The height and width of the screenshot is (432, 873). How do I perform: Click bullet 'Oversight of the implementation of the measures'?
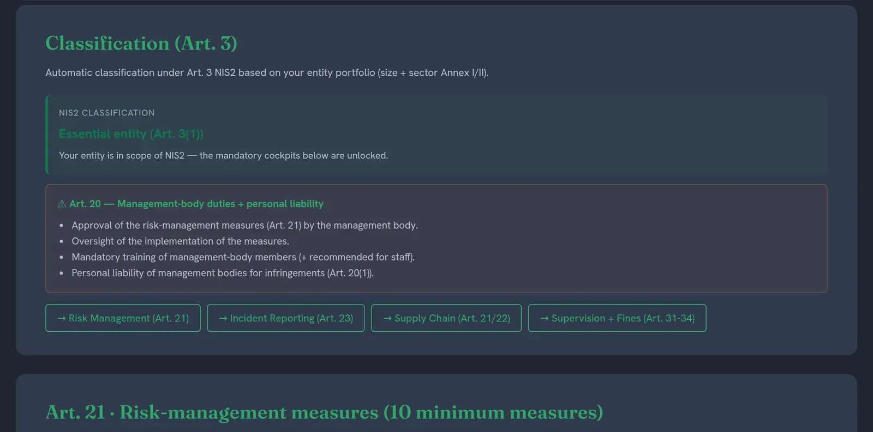pos(181,241)
